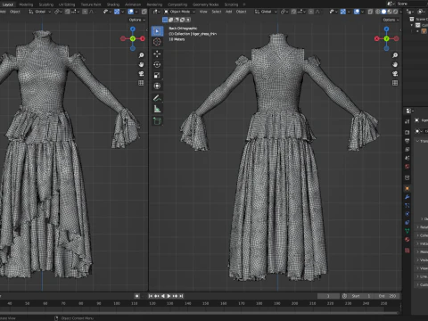Click the zoom magnifier in right viewport
This screenshot has height=321, width=428.
[395, 55]
